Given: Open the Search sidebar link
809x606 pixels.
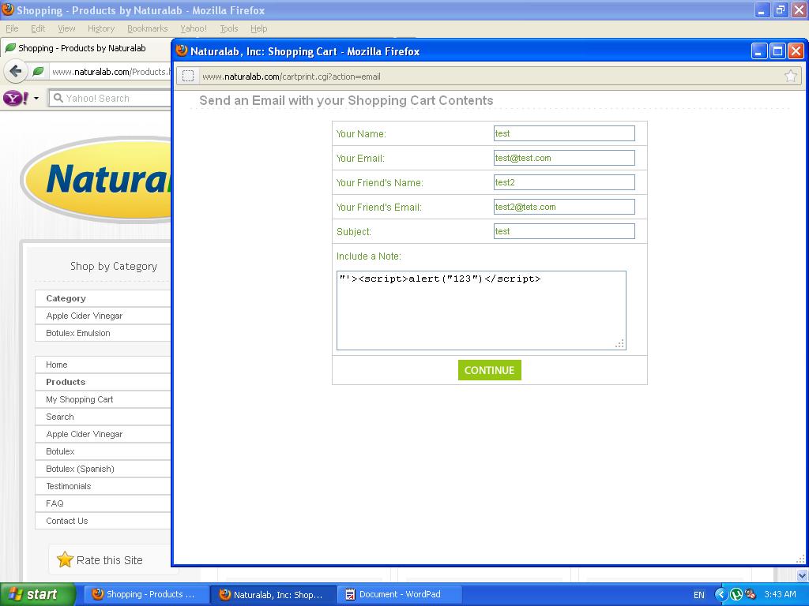Looking at the screenshot, I should (x=60, y=417).
